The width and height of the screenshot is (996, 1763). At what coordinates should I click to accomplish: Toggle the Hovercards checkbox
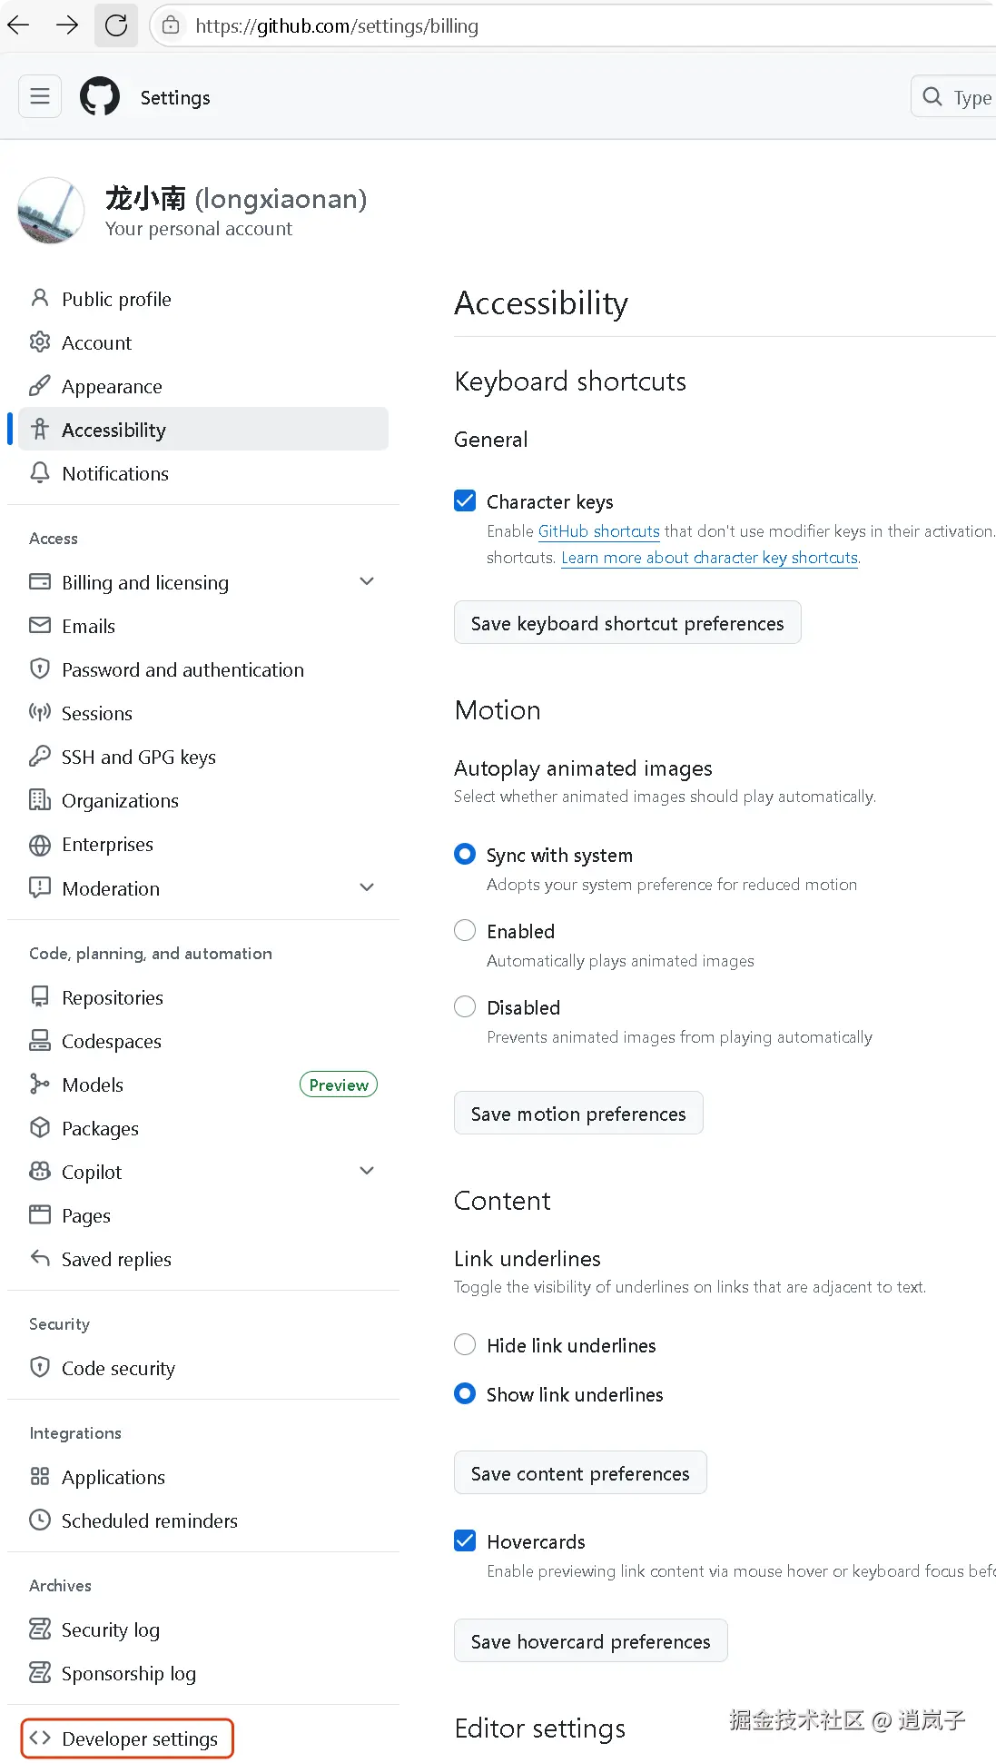tap(465, 1541)
